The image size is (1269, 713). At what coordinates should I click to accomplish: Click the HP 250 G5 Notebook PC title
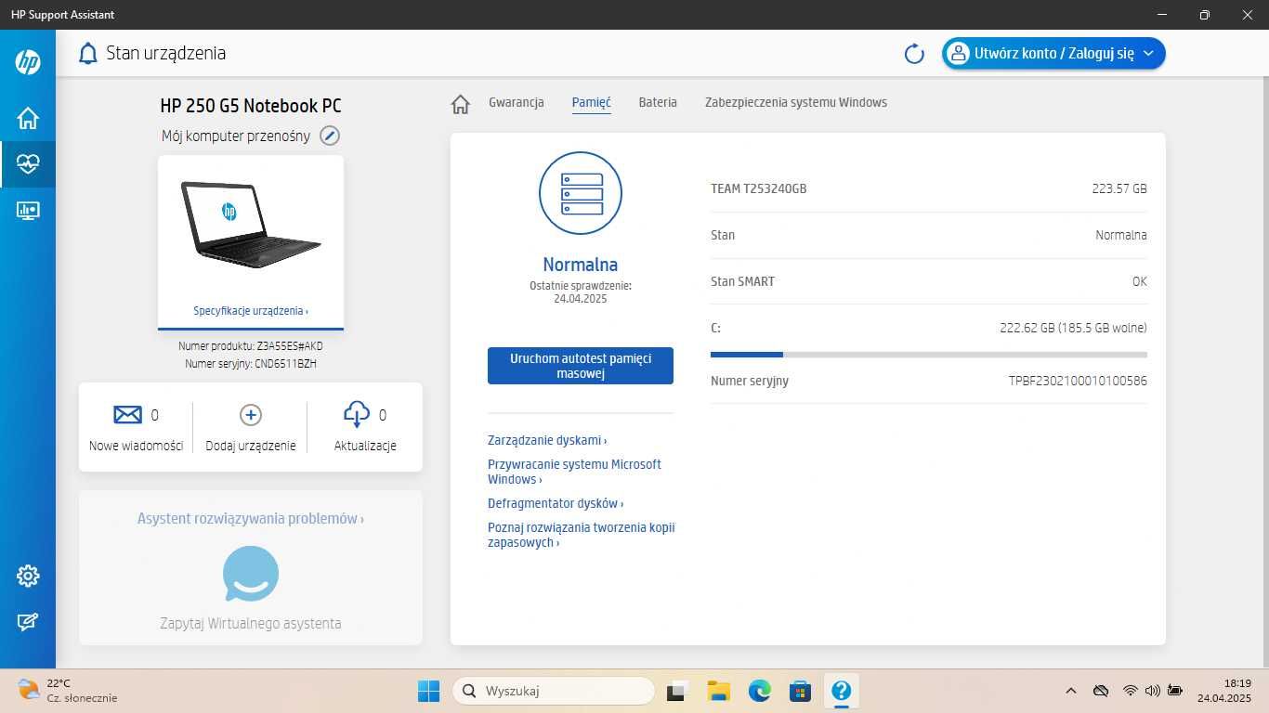pyautogui.click(x=251, y=106)
